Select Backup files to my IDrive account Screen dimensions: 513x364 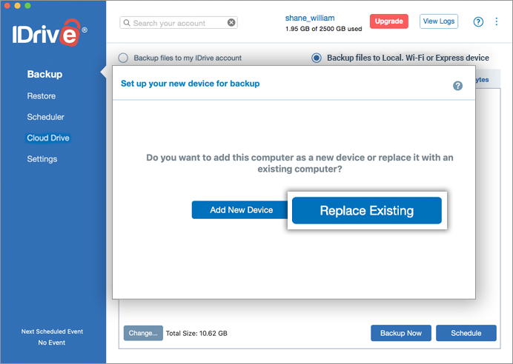[123, 58]
